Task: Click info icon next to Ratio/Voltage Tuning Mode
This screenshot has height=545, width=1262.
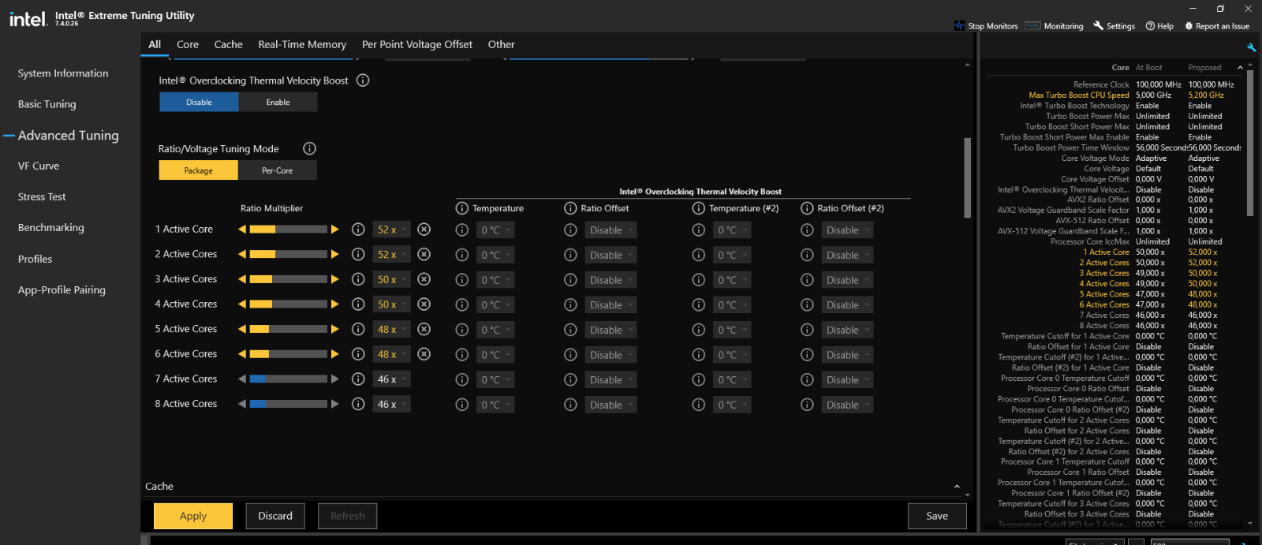Action: point(310,148)
